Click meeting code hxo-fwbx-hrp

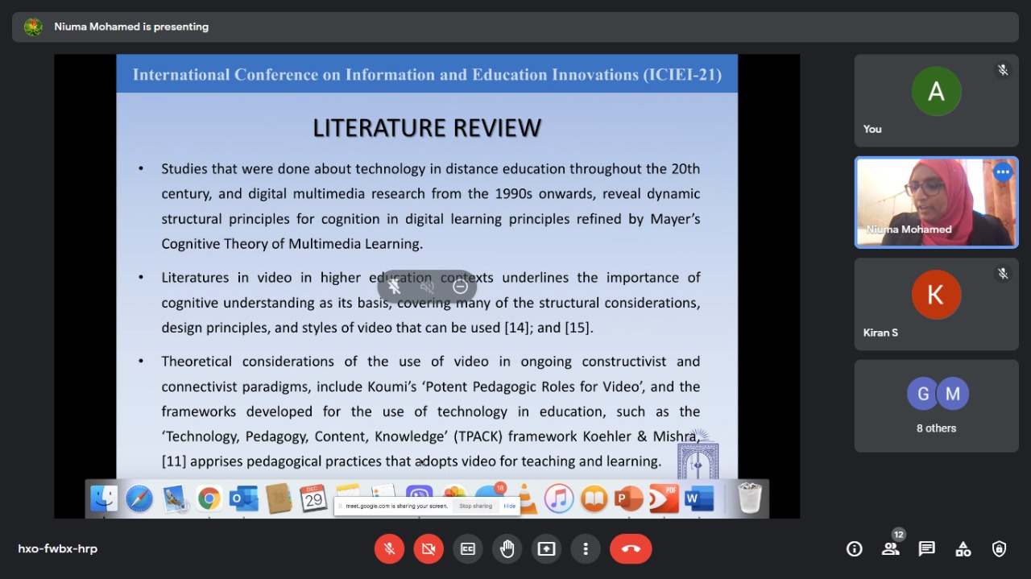pyautogui.click(x=58, y=549)
